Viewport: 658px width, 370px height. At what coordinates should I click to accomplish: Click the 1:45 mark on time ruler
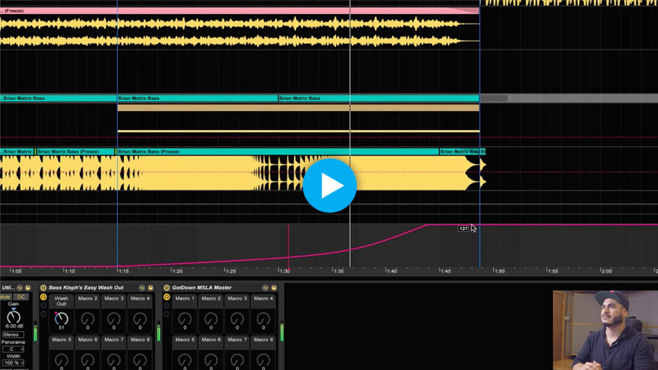tap(445, 271)
